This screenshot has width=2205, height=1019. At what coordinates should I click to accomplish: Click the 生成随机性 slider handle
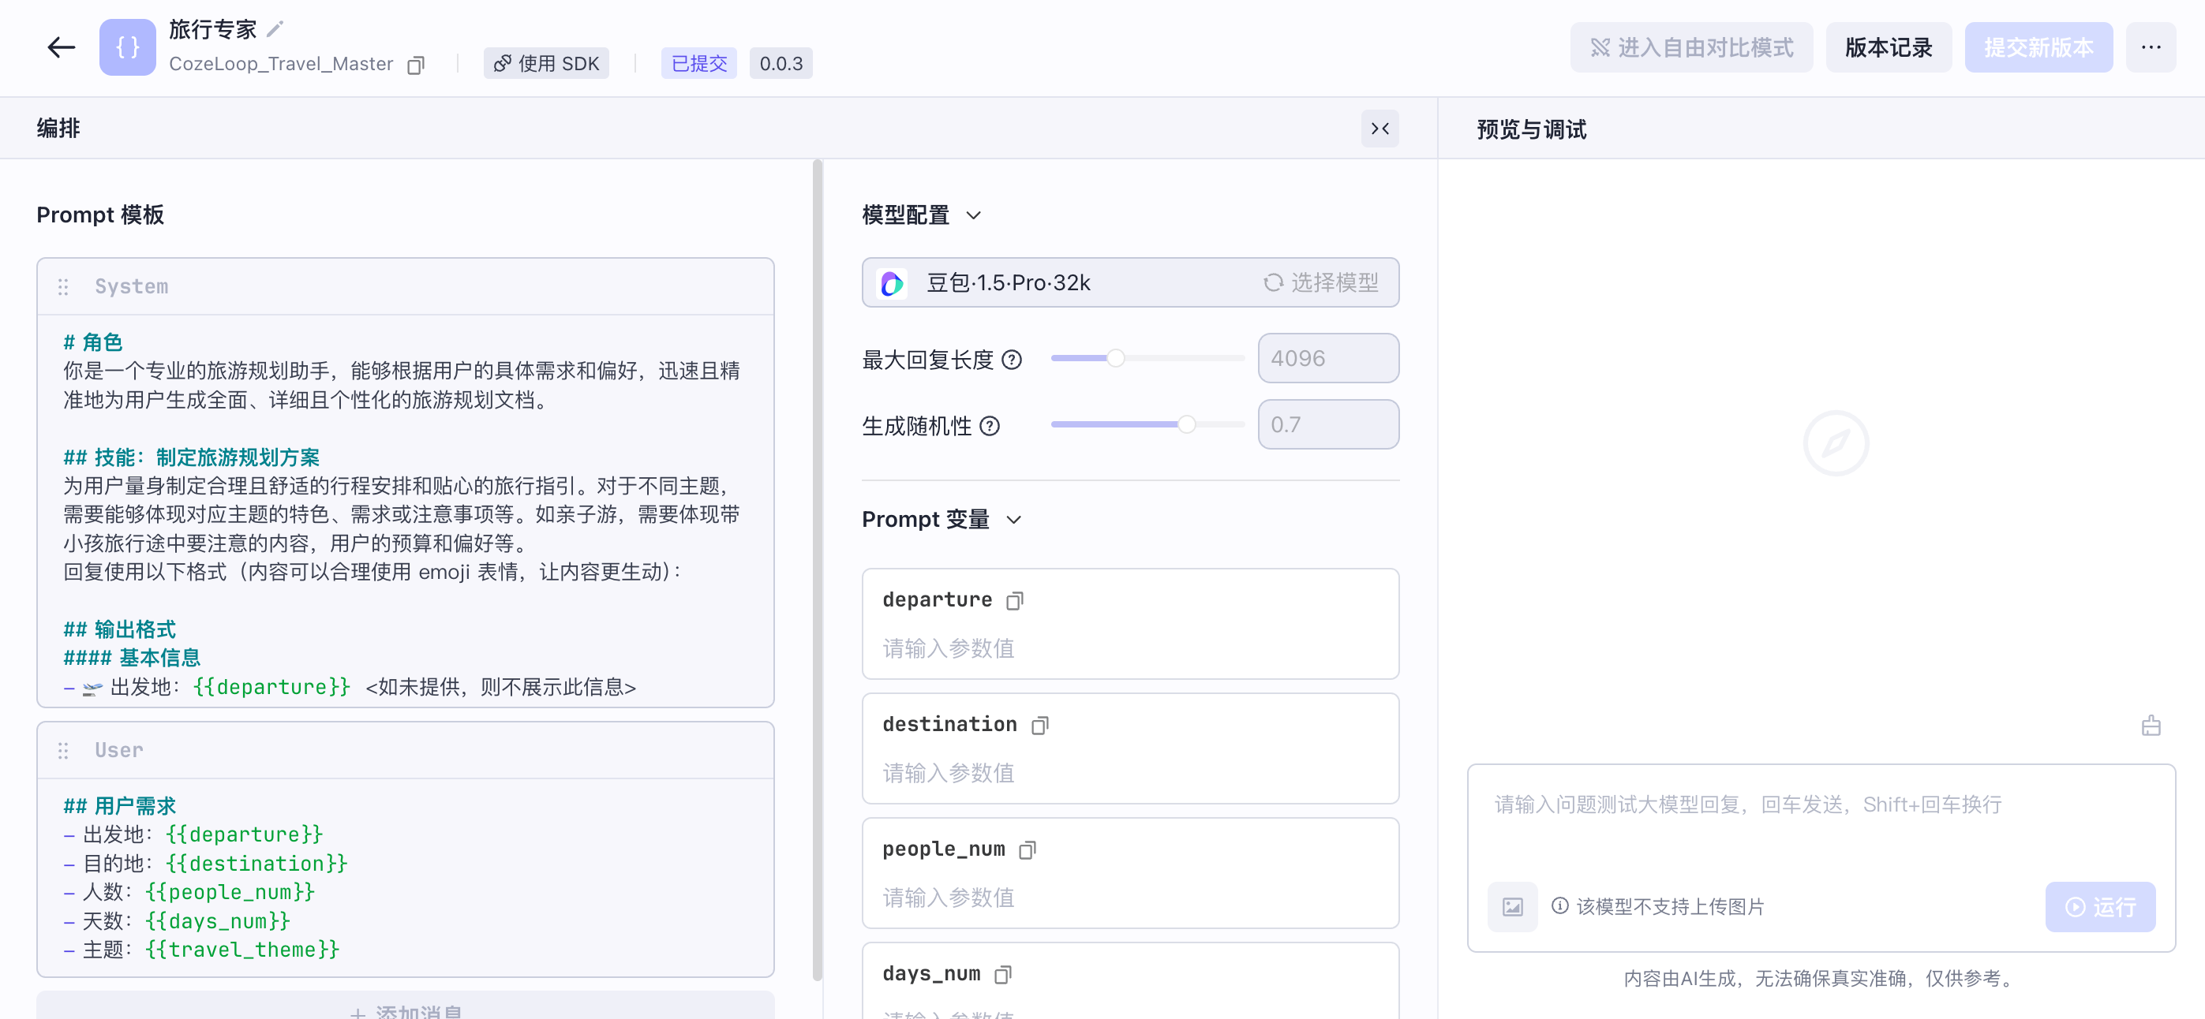1186,424
